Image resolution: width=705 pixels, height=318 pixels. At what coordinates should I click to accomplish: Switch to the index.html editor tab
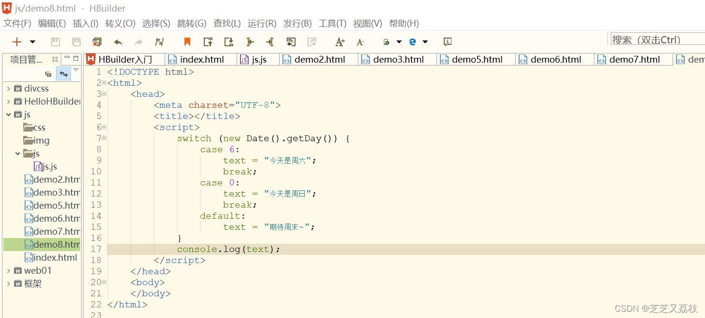point(201,59)
